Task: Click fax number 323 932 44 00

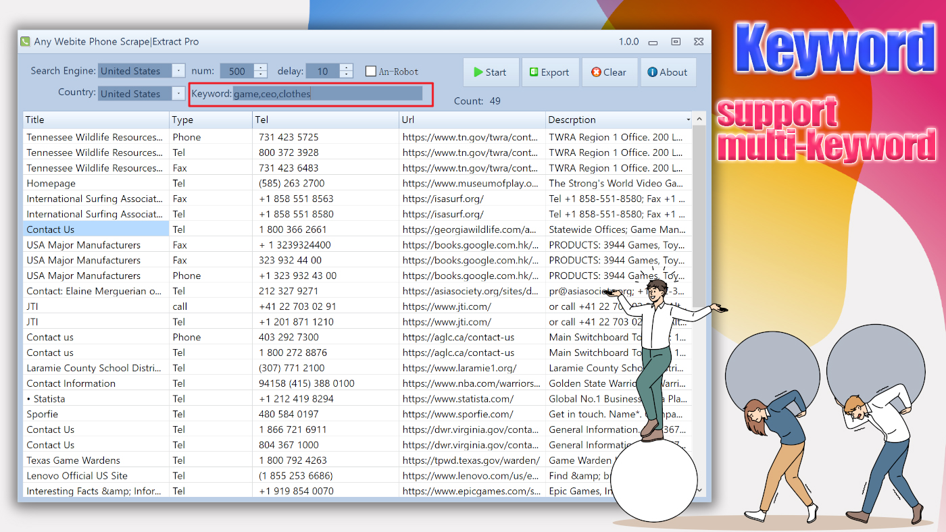Action: tap(290, 260)
